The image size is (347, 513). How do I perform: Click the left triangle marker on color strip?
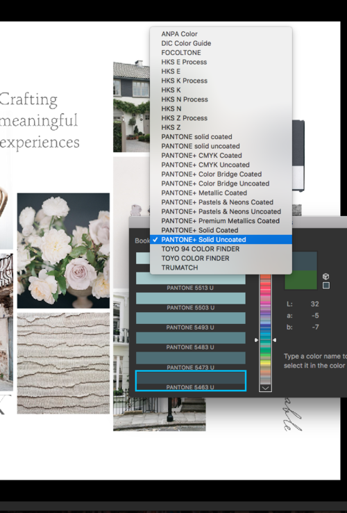(x=257, y=340)
